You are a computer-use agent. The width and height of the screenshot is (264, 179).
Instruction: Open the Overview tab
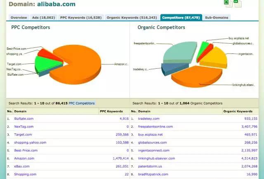coord(19,18)
